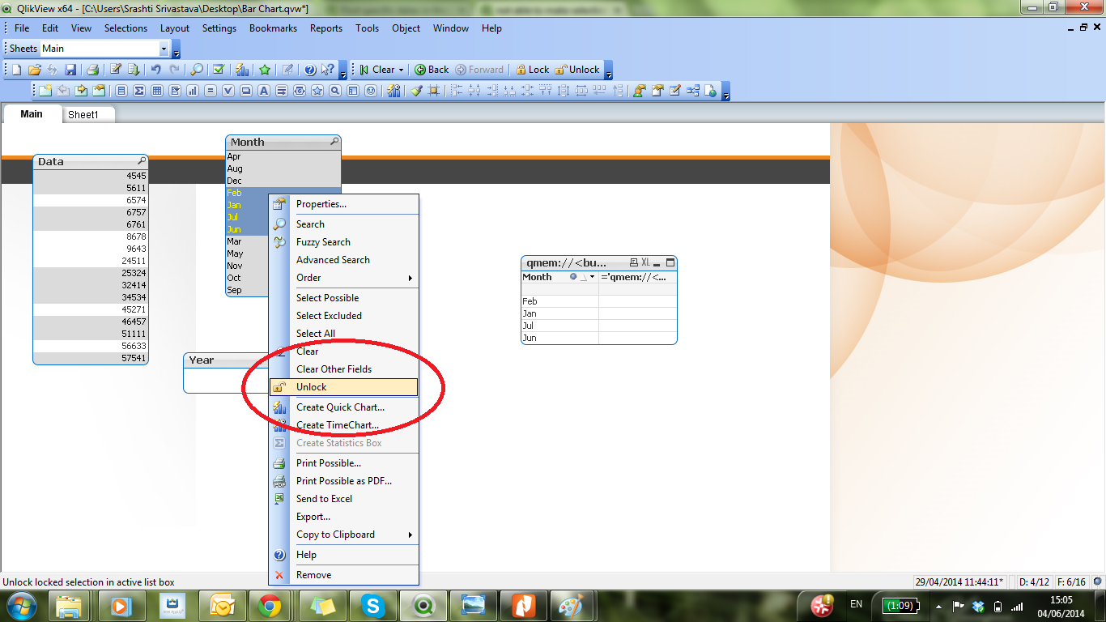The image size is (1106, 622).
Task: Add bookmark with the green star icon
Action: coord(265,70)
